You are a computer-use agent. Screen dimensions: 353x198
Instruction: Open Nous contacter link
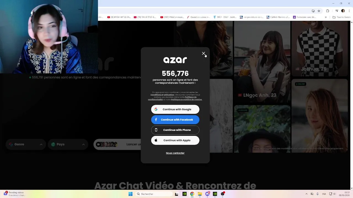click(x=175, y=153)
